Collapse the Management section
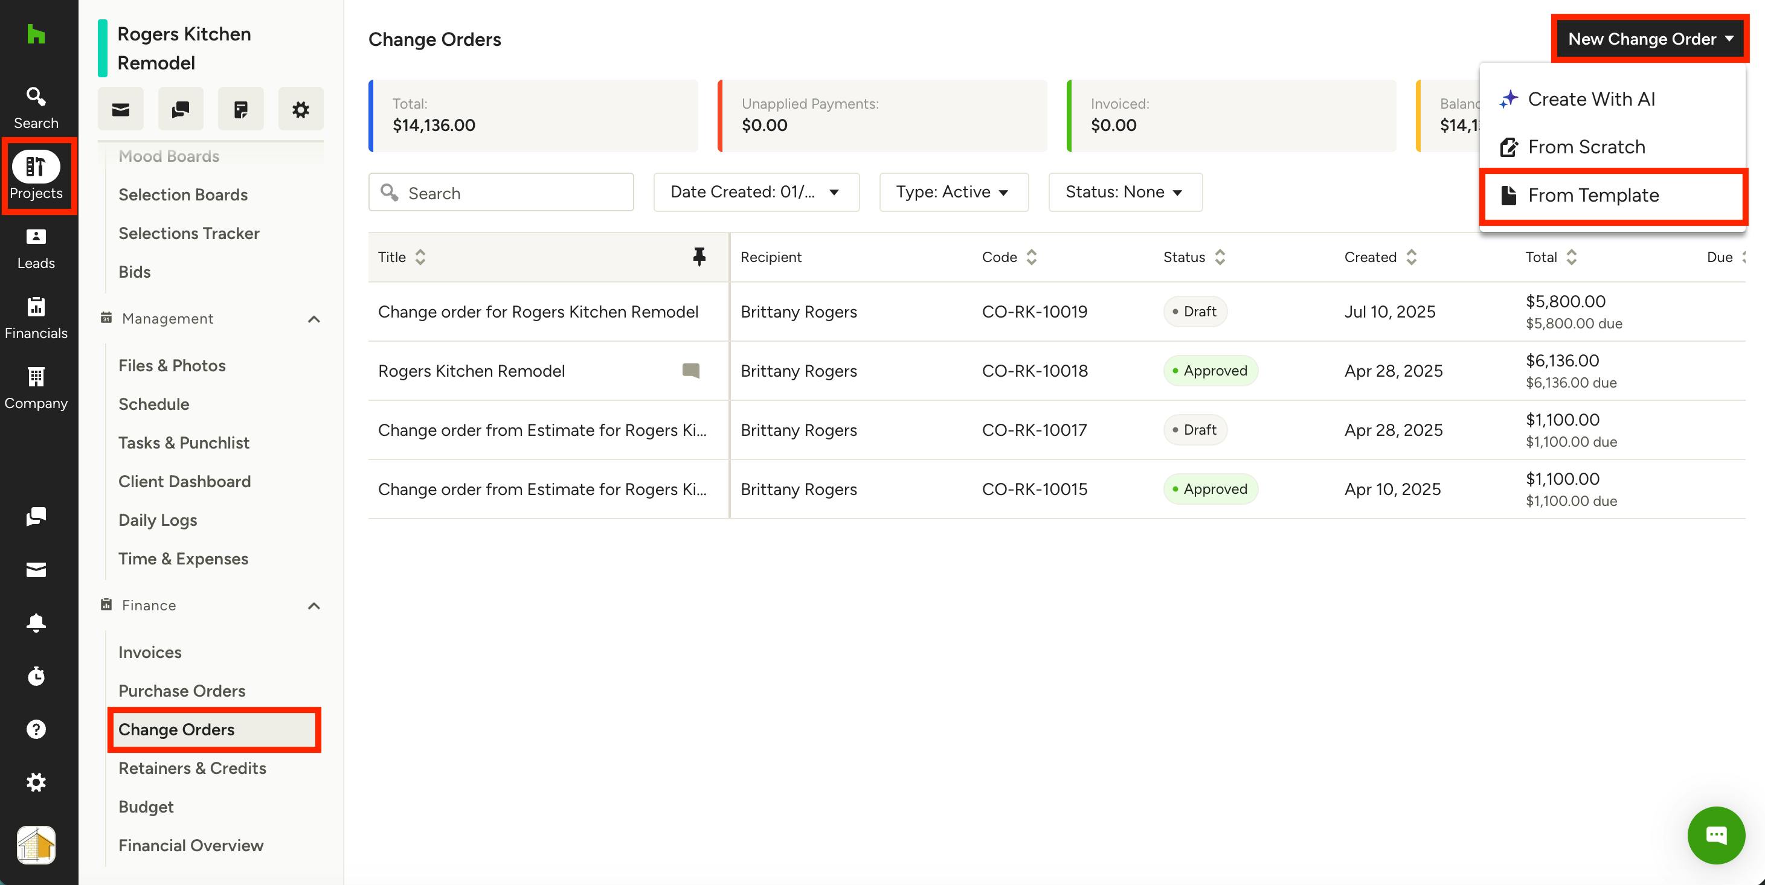 coord(314,319)
